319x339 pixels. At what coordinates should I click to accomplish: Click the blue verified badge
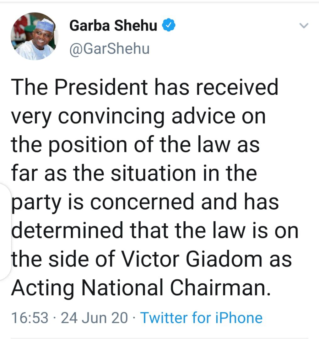(x=169, y=26)
